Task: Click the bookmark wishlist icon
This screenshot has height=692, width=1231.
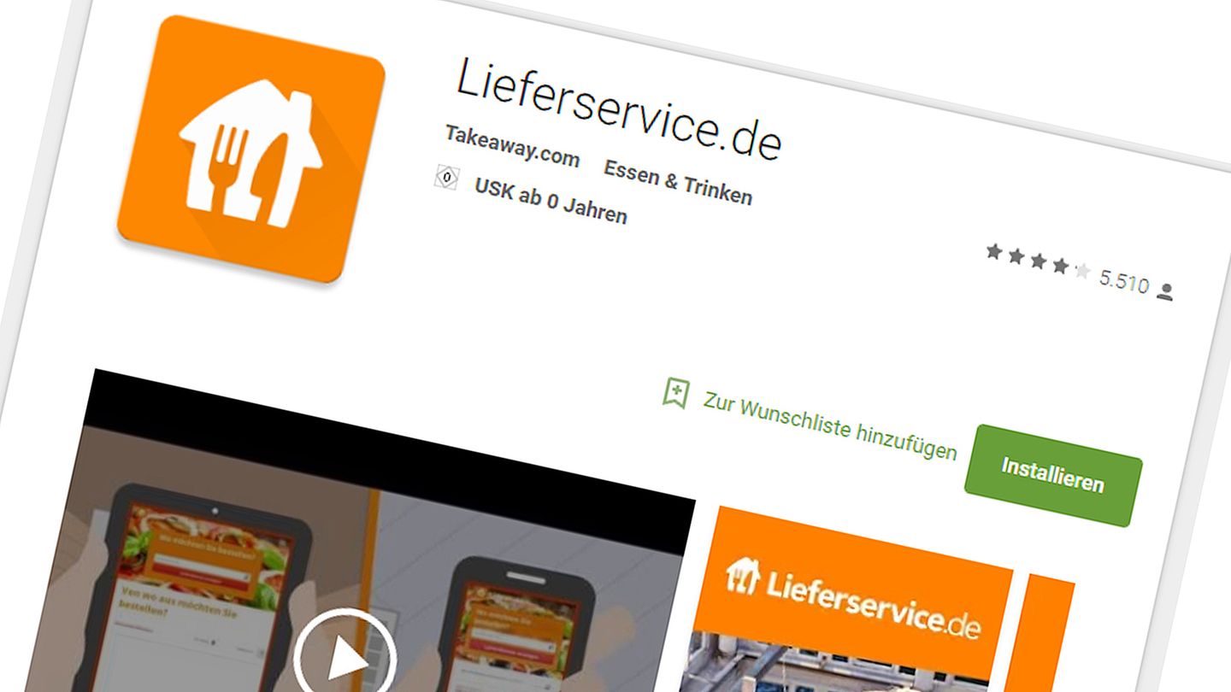Action: click(x=675, y=392)
